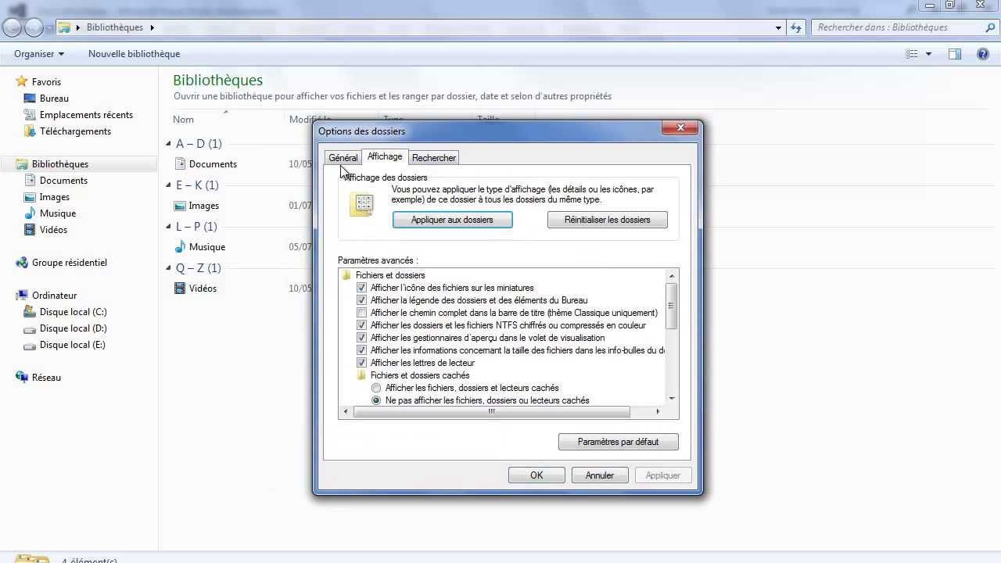
Task: Select the Vidéos film icon in sidebar
Action: click(30, 230)
